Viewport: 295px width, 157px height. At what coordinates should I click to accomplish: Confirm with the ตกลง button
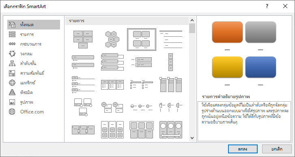coord(243,149)
